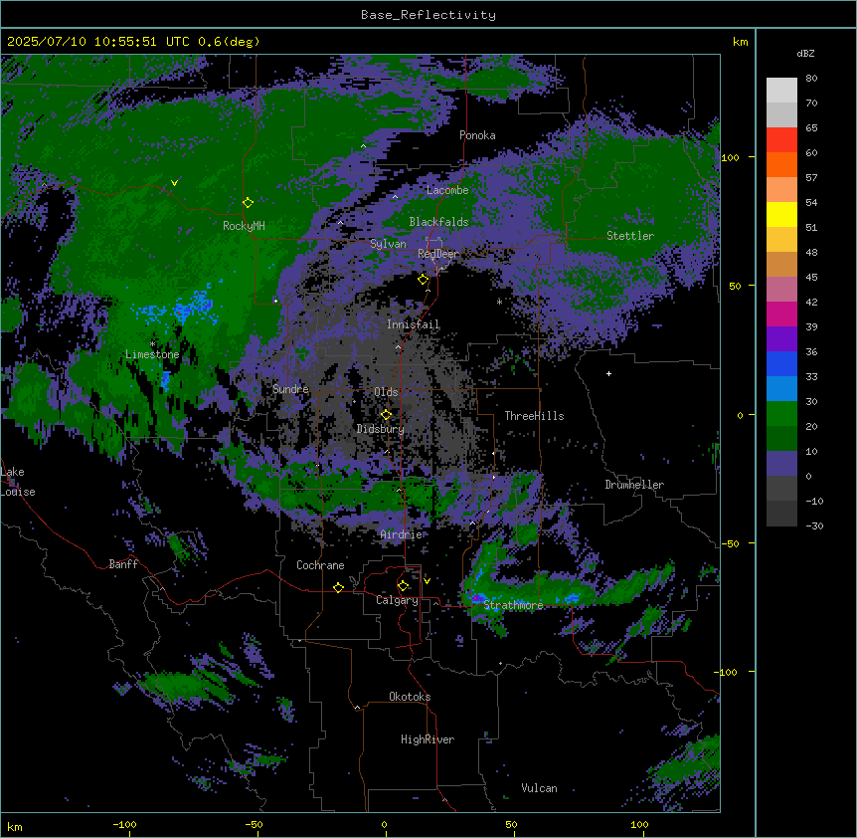
Task: Click the brown-orange 45–48 dBZ swatch
Action: pyautogui.click(x=781, y=264)
